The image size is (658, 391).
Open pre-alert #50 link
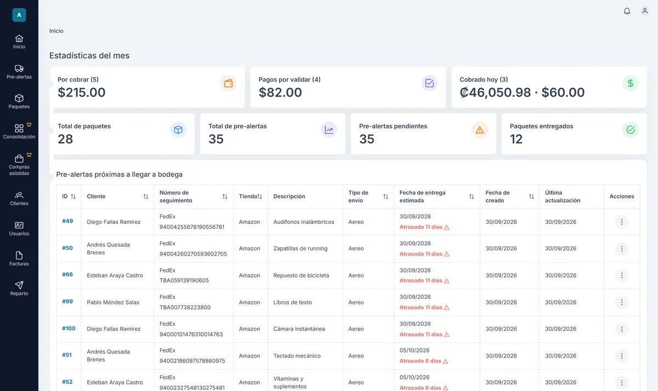[x=67, y=248]
